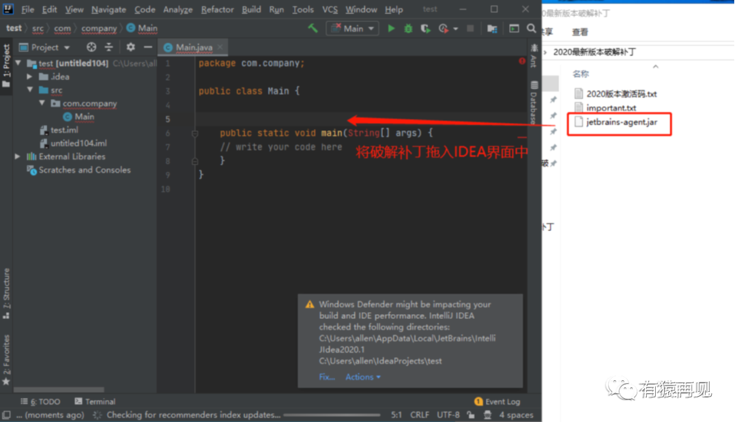Viewport: 737px width, 422px height.
Task: Open profiler dropdown arrow in toolbar
Action: click(455, 29)
